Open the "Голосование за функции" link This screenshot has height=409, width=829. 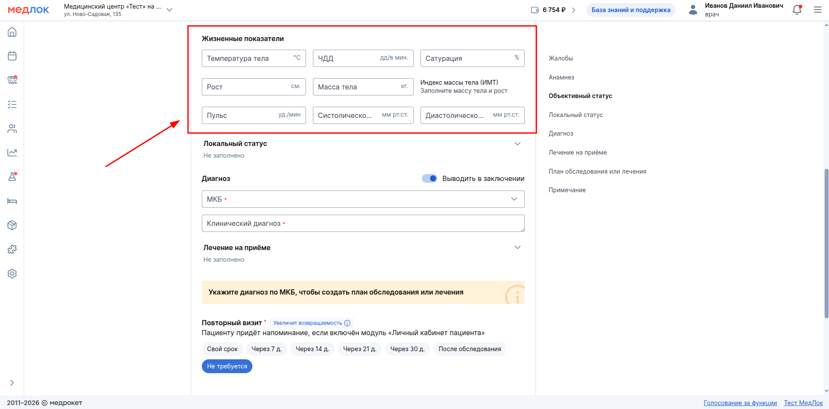click(740, 403)
